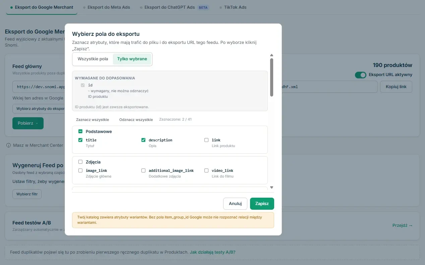Viewport: 425px width, 265px height.
Task: Switch to the Eksport do Meta Ads tab
Action: point(107,7)
